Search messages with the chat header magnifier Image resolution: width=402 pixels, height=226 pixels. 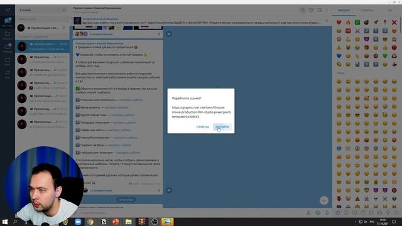[303, 10]
